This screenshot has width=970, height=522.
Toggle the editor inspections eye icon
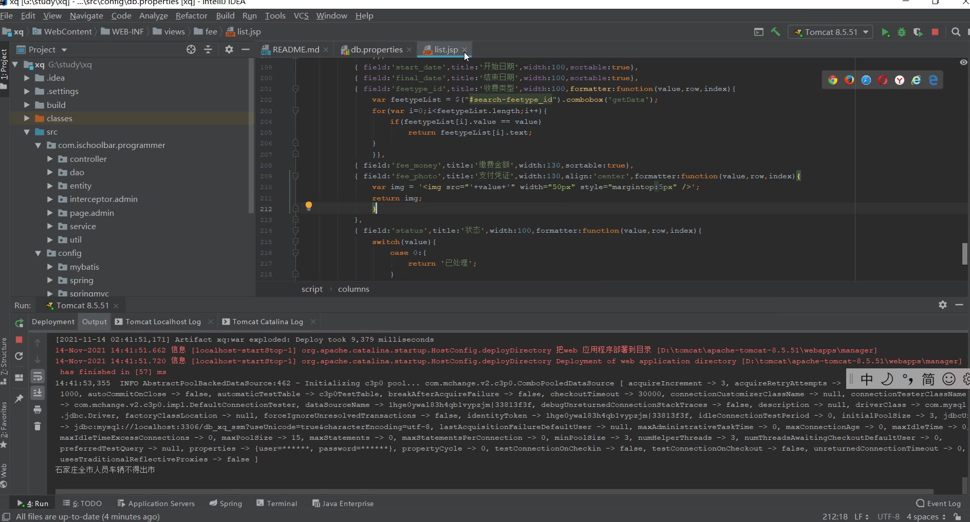(x=963, y=62)
